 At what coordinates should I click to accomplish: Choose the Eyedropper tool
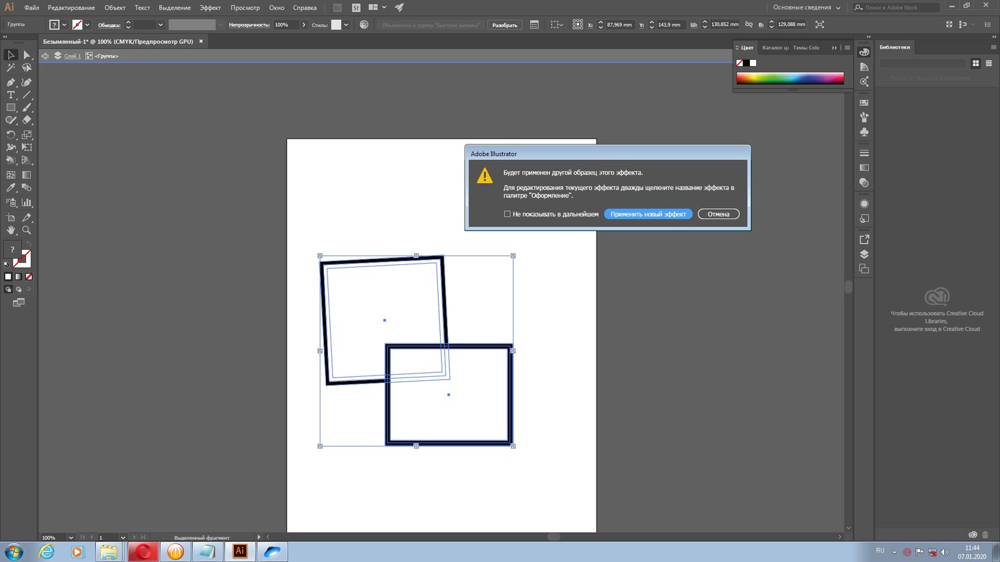(x=11, y=188)
